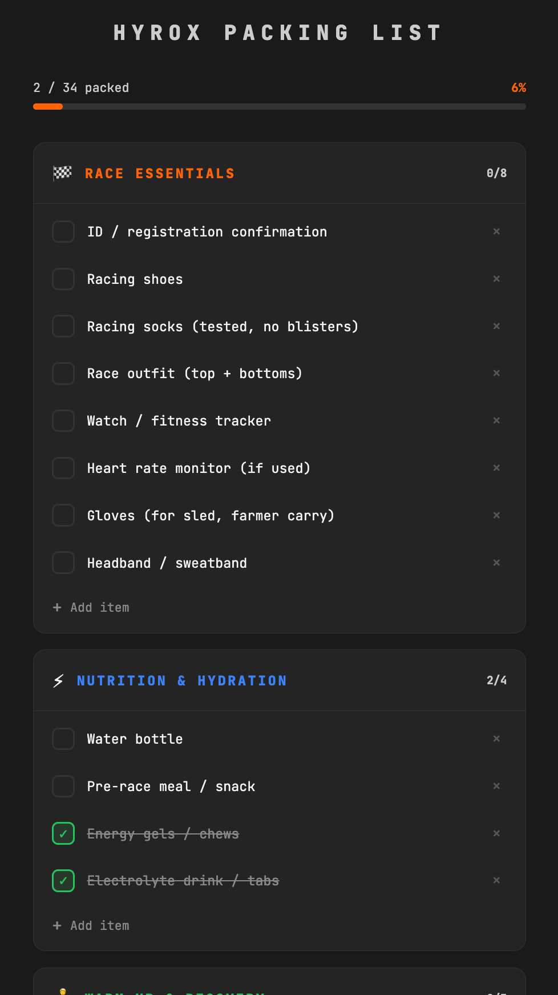Remove the Water bottle item
This screenshot has height=995, width=558.
496,739
